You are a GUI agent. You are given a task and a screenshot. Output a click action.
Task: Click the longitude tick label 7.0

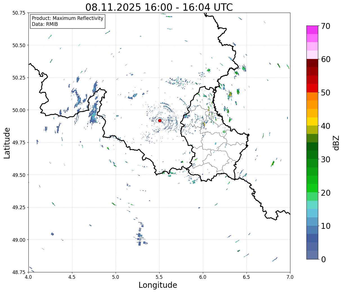290,277
